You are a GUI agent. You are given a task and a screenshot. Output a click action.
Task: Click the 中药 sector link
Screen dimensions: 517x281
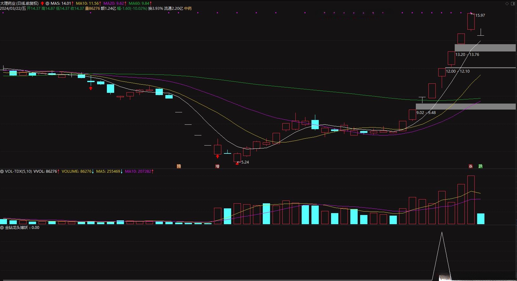tap(188, 9)
